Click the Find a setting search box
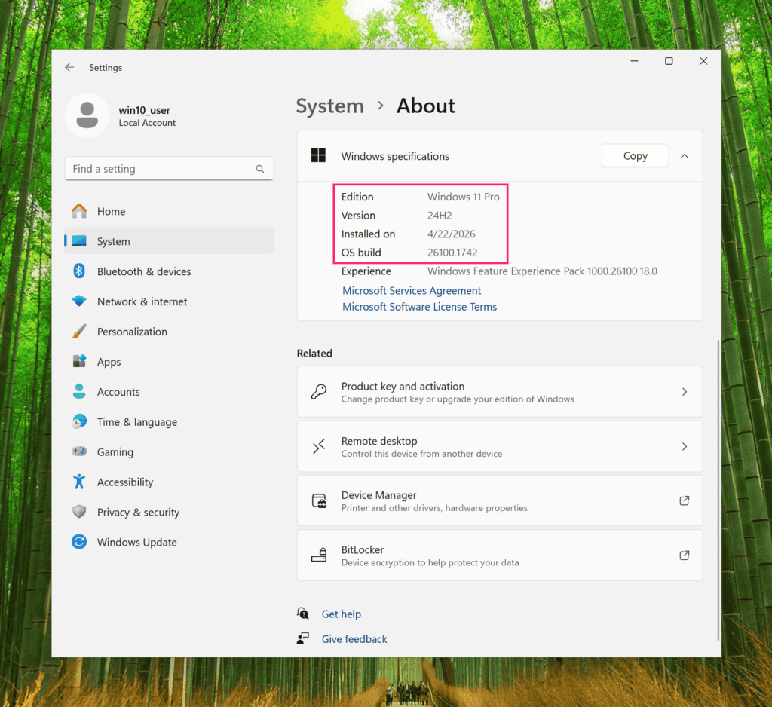This screenshot has width=772, height=707. pyautogui.click(x=169, y=169)
